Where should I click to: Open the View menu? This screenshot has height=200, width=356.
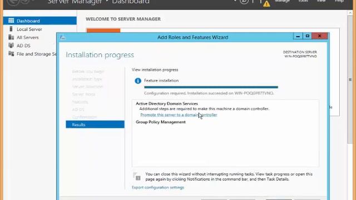pos(321,1)
